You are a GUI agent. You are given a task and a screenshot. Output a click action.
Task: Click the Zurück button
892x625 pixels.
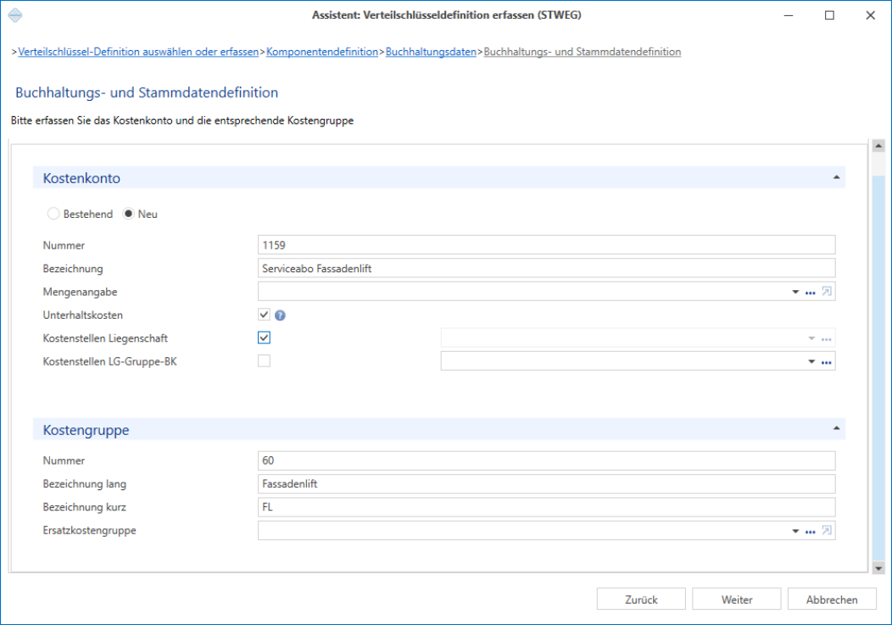click(x=641, y=600)
